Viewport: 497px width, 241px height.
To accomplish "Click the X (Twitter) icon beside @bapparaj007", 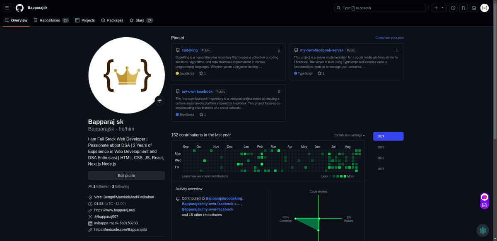I will [x=90, y=217].
